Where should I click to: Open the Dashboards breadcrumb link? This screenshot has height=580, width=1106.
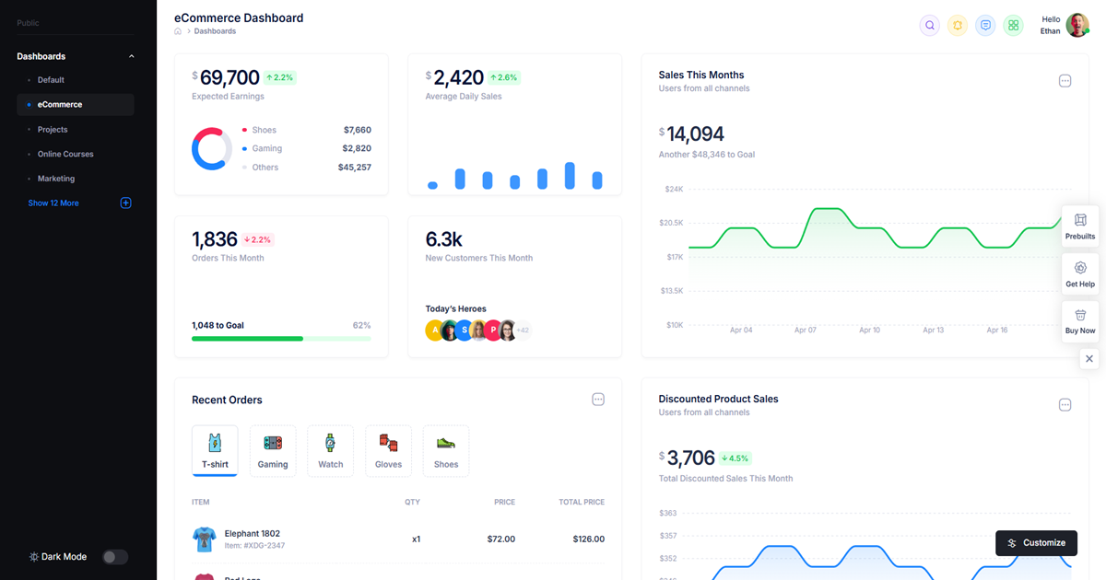[x=215, y=30]
